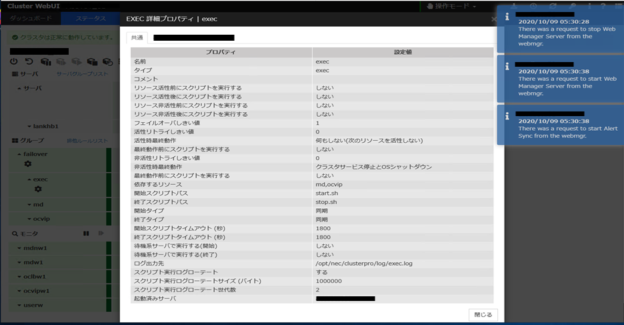
Task: Pause all monitors with the pause icon
Action: 86,234
